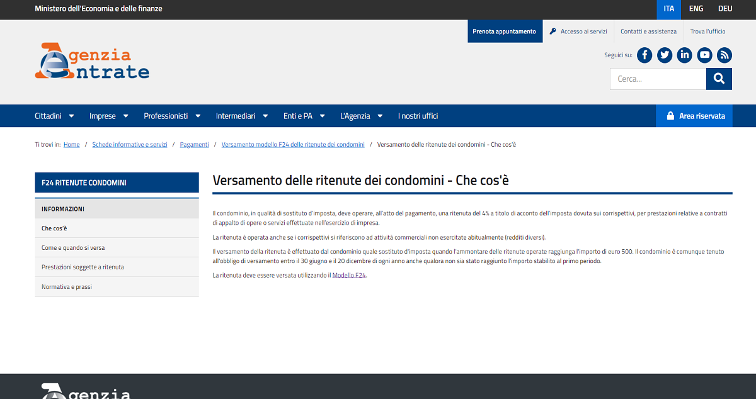This screenshot has width=756, height=399.
Task: Click the Agenzia logo in footer
Action: (x=86, y=391)
